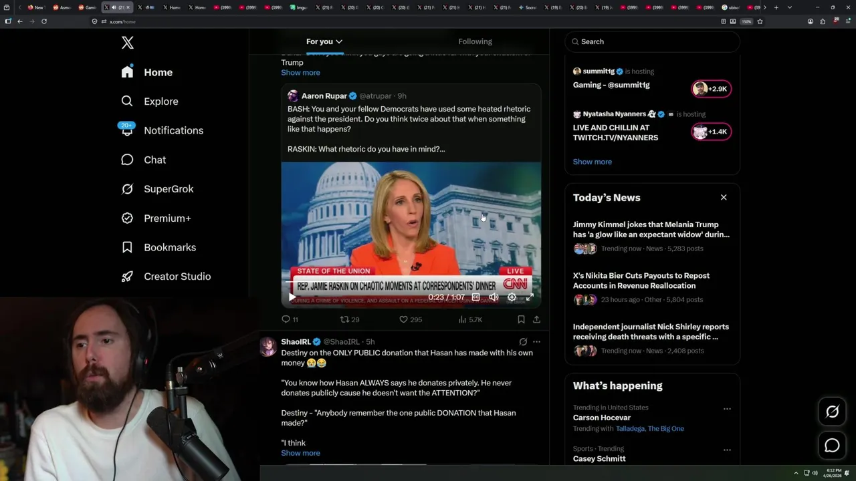Switch to the Socra browser tab
The height and width of the screenshot is (481, 856).
click(x=528, y=7)
